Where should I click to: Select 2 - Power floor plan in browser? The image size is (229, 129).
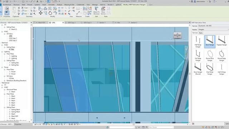click(x=12, y=74)
